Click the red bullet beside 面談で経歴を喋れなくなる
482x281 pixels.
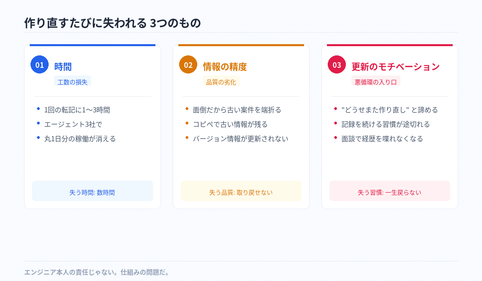pyautogui.click(x=335, y=137)
